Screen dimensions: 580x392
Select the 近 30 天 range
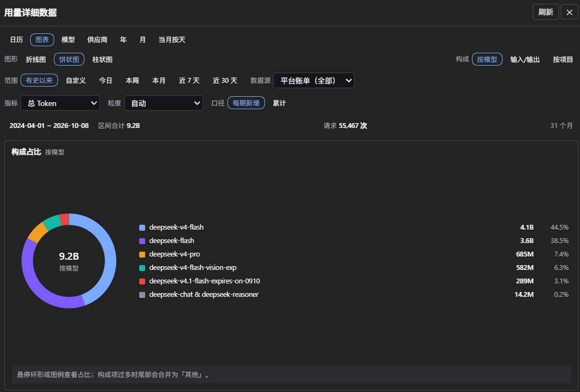pos(225,80)
